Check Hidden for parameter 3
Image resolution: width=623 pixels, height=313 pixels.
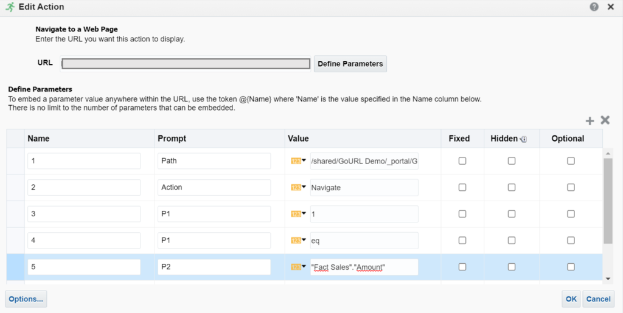512,214
